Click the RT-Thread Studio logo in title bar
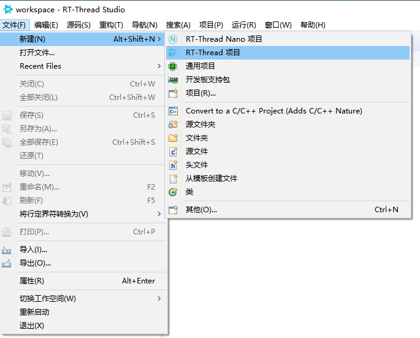420x338 pixels. 8,9
